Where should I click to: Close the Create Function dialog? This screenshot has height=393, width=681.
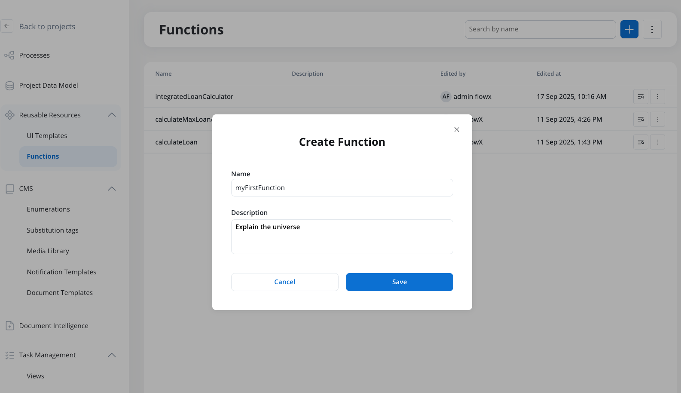[457, 129]
